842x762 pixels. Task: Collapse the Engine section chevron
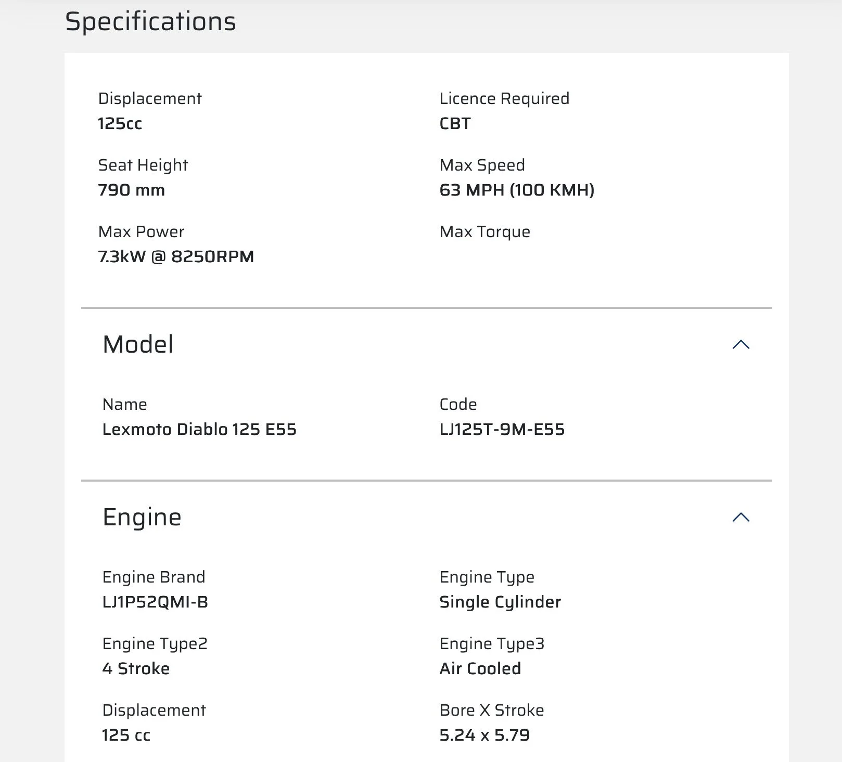click(x=741, y=517)
